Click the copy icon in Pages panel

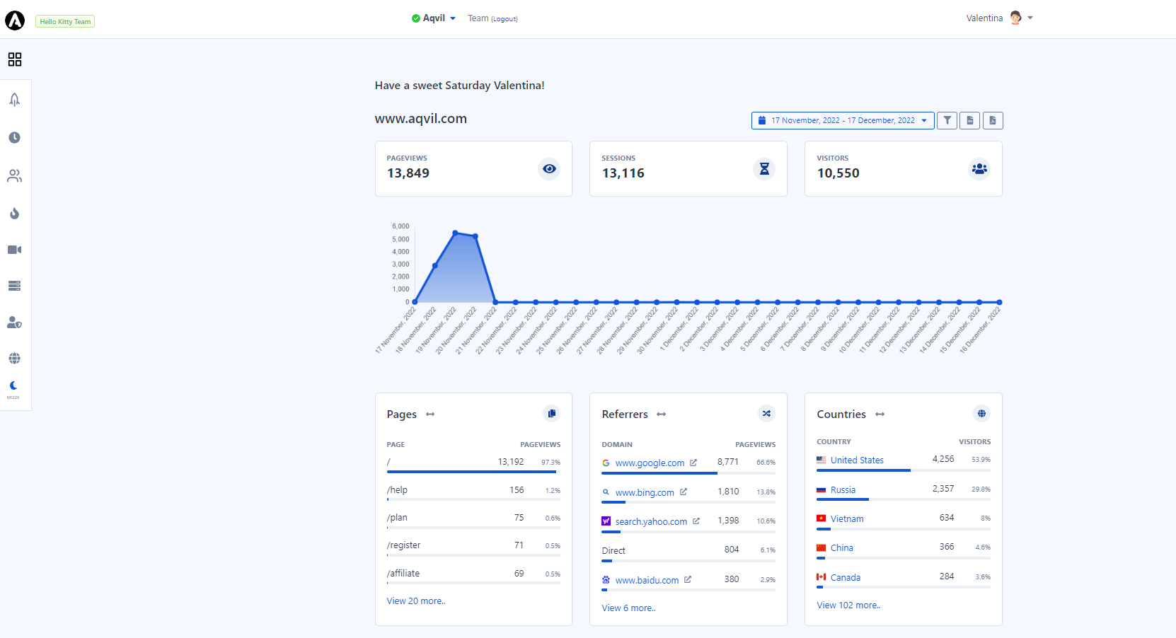pos(552,414)
